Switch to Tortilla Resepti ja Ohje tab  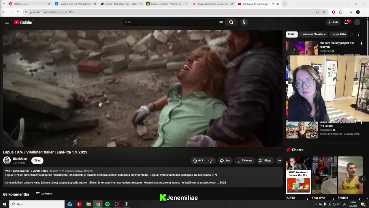(x=121, y=4)
